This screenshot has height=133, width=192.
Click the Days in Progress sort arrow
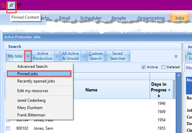click(169, 89)
